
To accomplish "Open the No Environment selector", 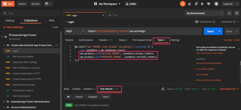I will [x=204, y=13].
